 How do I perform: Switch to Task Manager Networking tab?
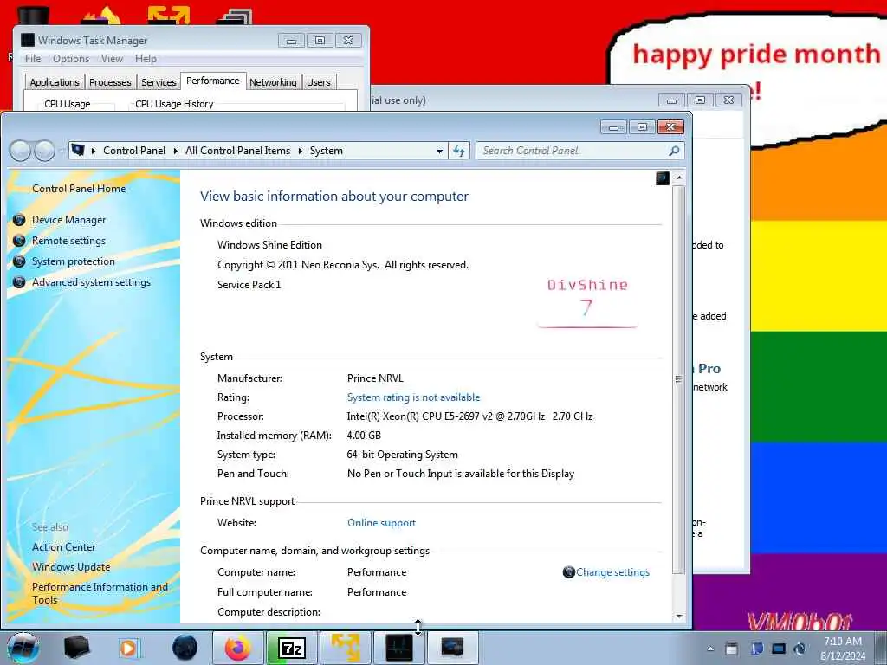(x=273, y=82)
